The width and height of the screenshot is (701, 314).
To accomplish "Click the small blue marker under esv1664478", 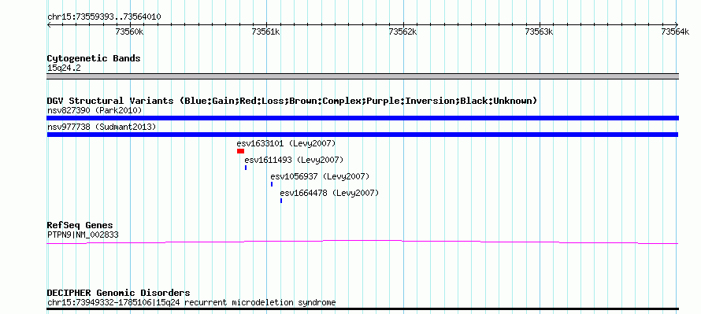I will pos(280,201).
